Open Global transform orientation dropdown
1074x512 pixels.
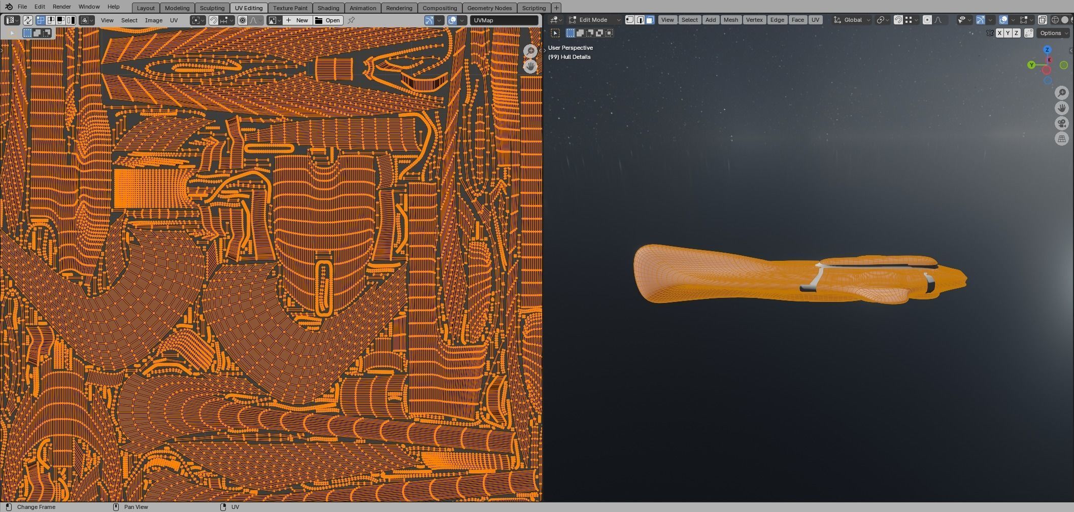pos(852,20)
